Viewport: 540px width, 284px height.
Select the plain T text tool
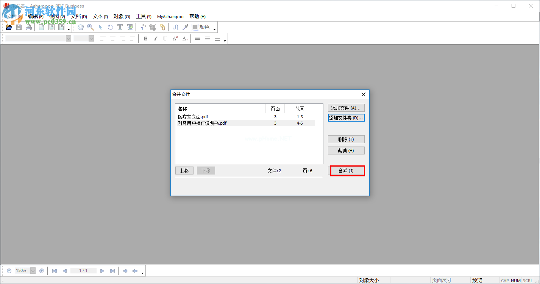120,27
